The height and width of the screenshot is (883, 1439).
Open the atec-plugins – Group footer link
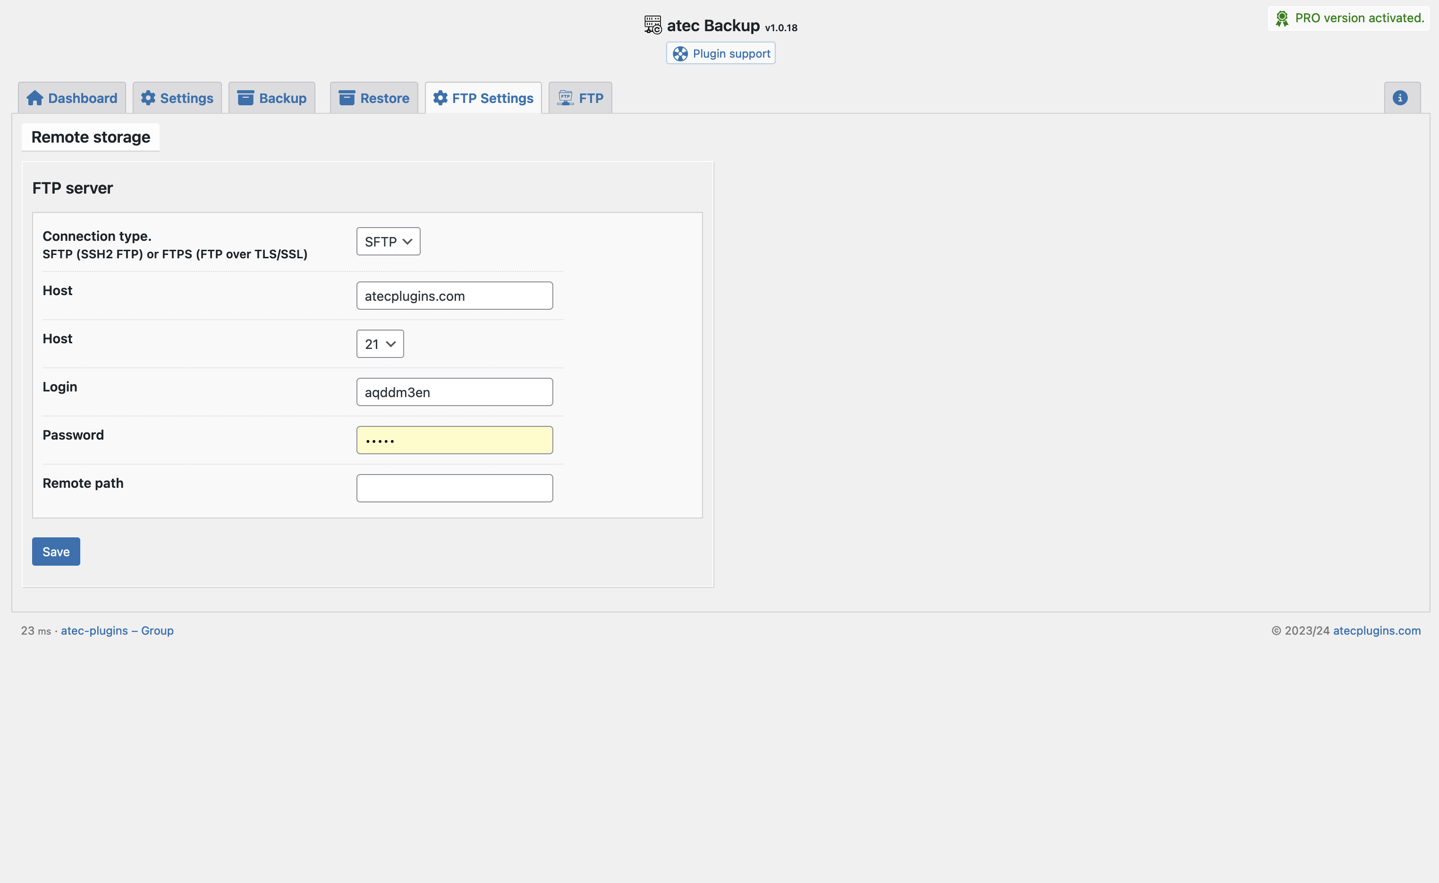(x=118, y=631)
